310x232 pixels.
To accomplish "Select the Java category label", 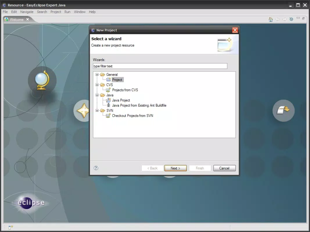I will tap(110, 95).
